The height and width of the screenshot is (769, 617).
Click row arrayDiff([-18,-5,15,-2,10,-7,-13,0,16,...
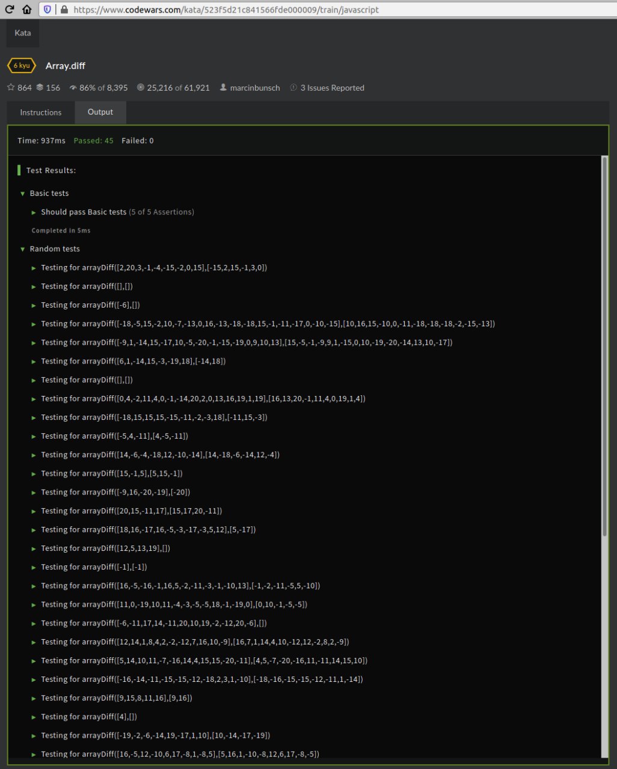(x=268, y=324)
